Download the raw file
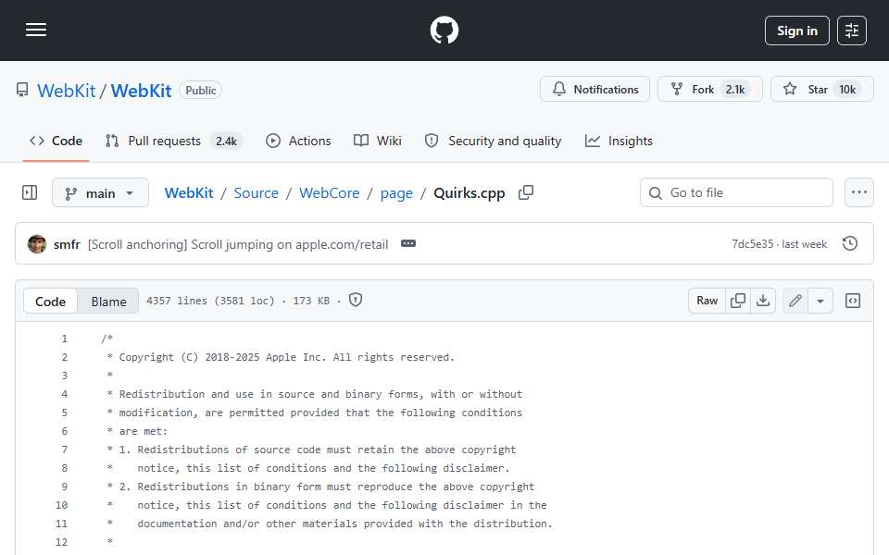The width and height of the screenshot is (889, 555). click(763, 301)
